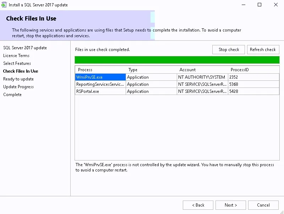Click the Application type cell for RSPortal.exe
Viewport: 284px width, 214px height.
point(151,91)
